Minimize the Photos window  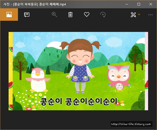(x=127, y=4)
